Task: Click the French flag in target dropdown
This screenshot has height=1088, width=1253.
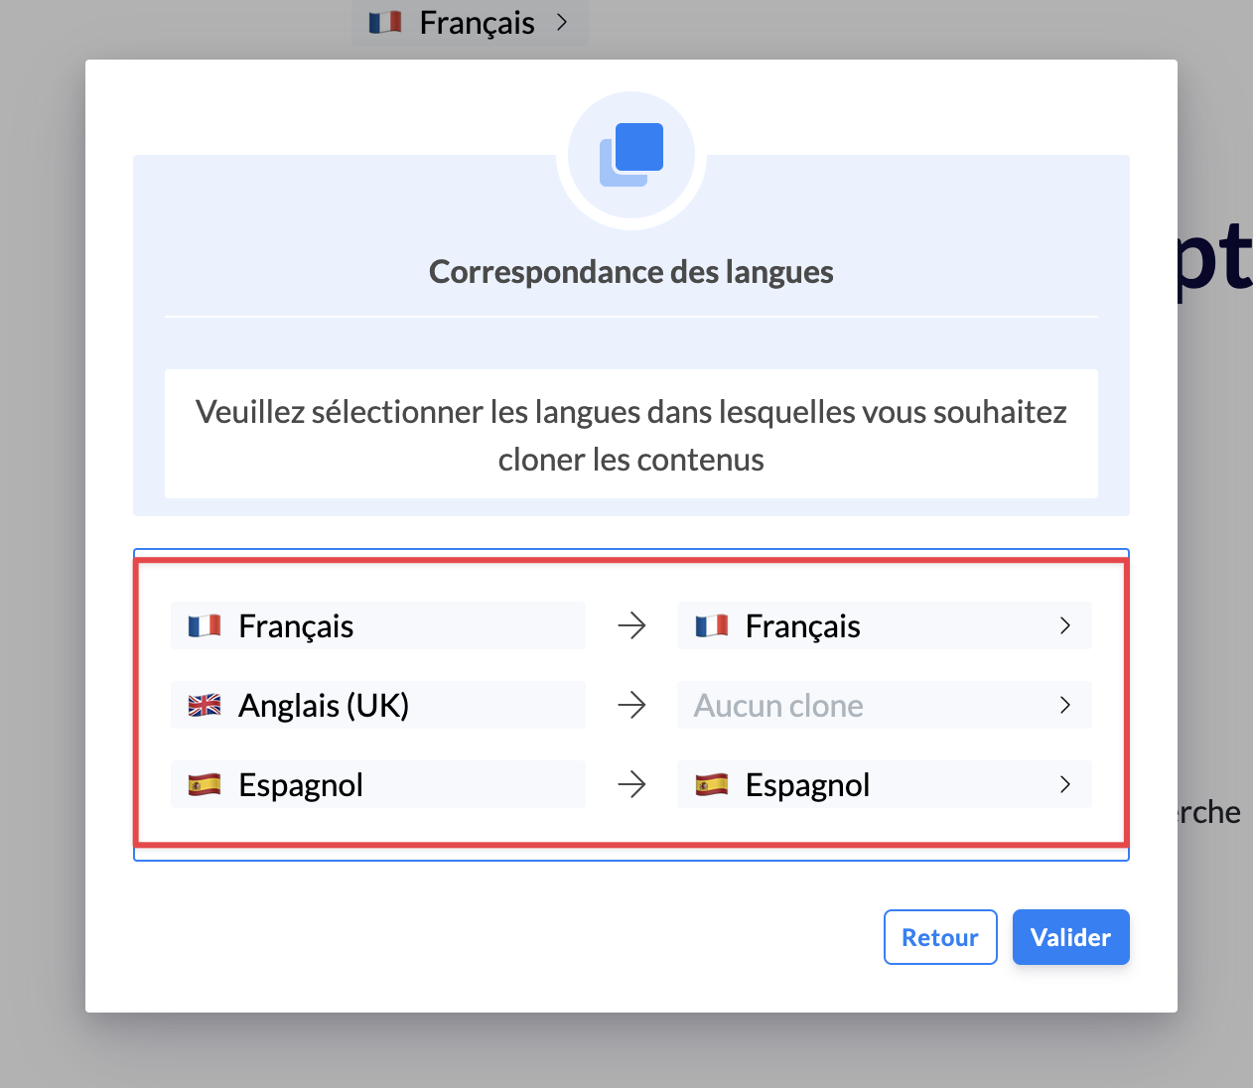Action: point(712,626)
